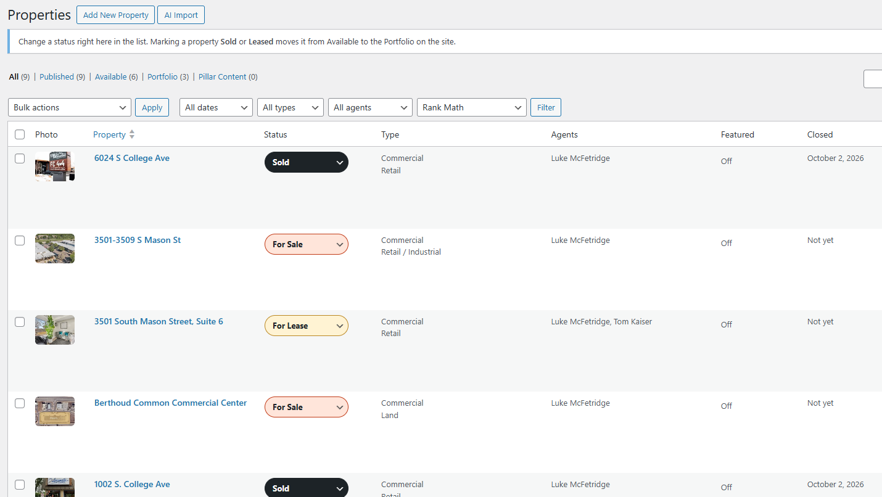The width and height of the screenshot is (882, 497).
Task: Open the For Sale status for 3501-3509 S Mason St
Action: pos(307,244)
